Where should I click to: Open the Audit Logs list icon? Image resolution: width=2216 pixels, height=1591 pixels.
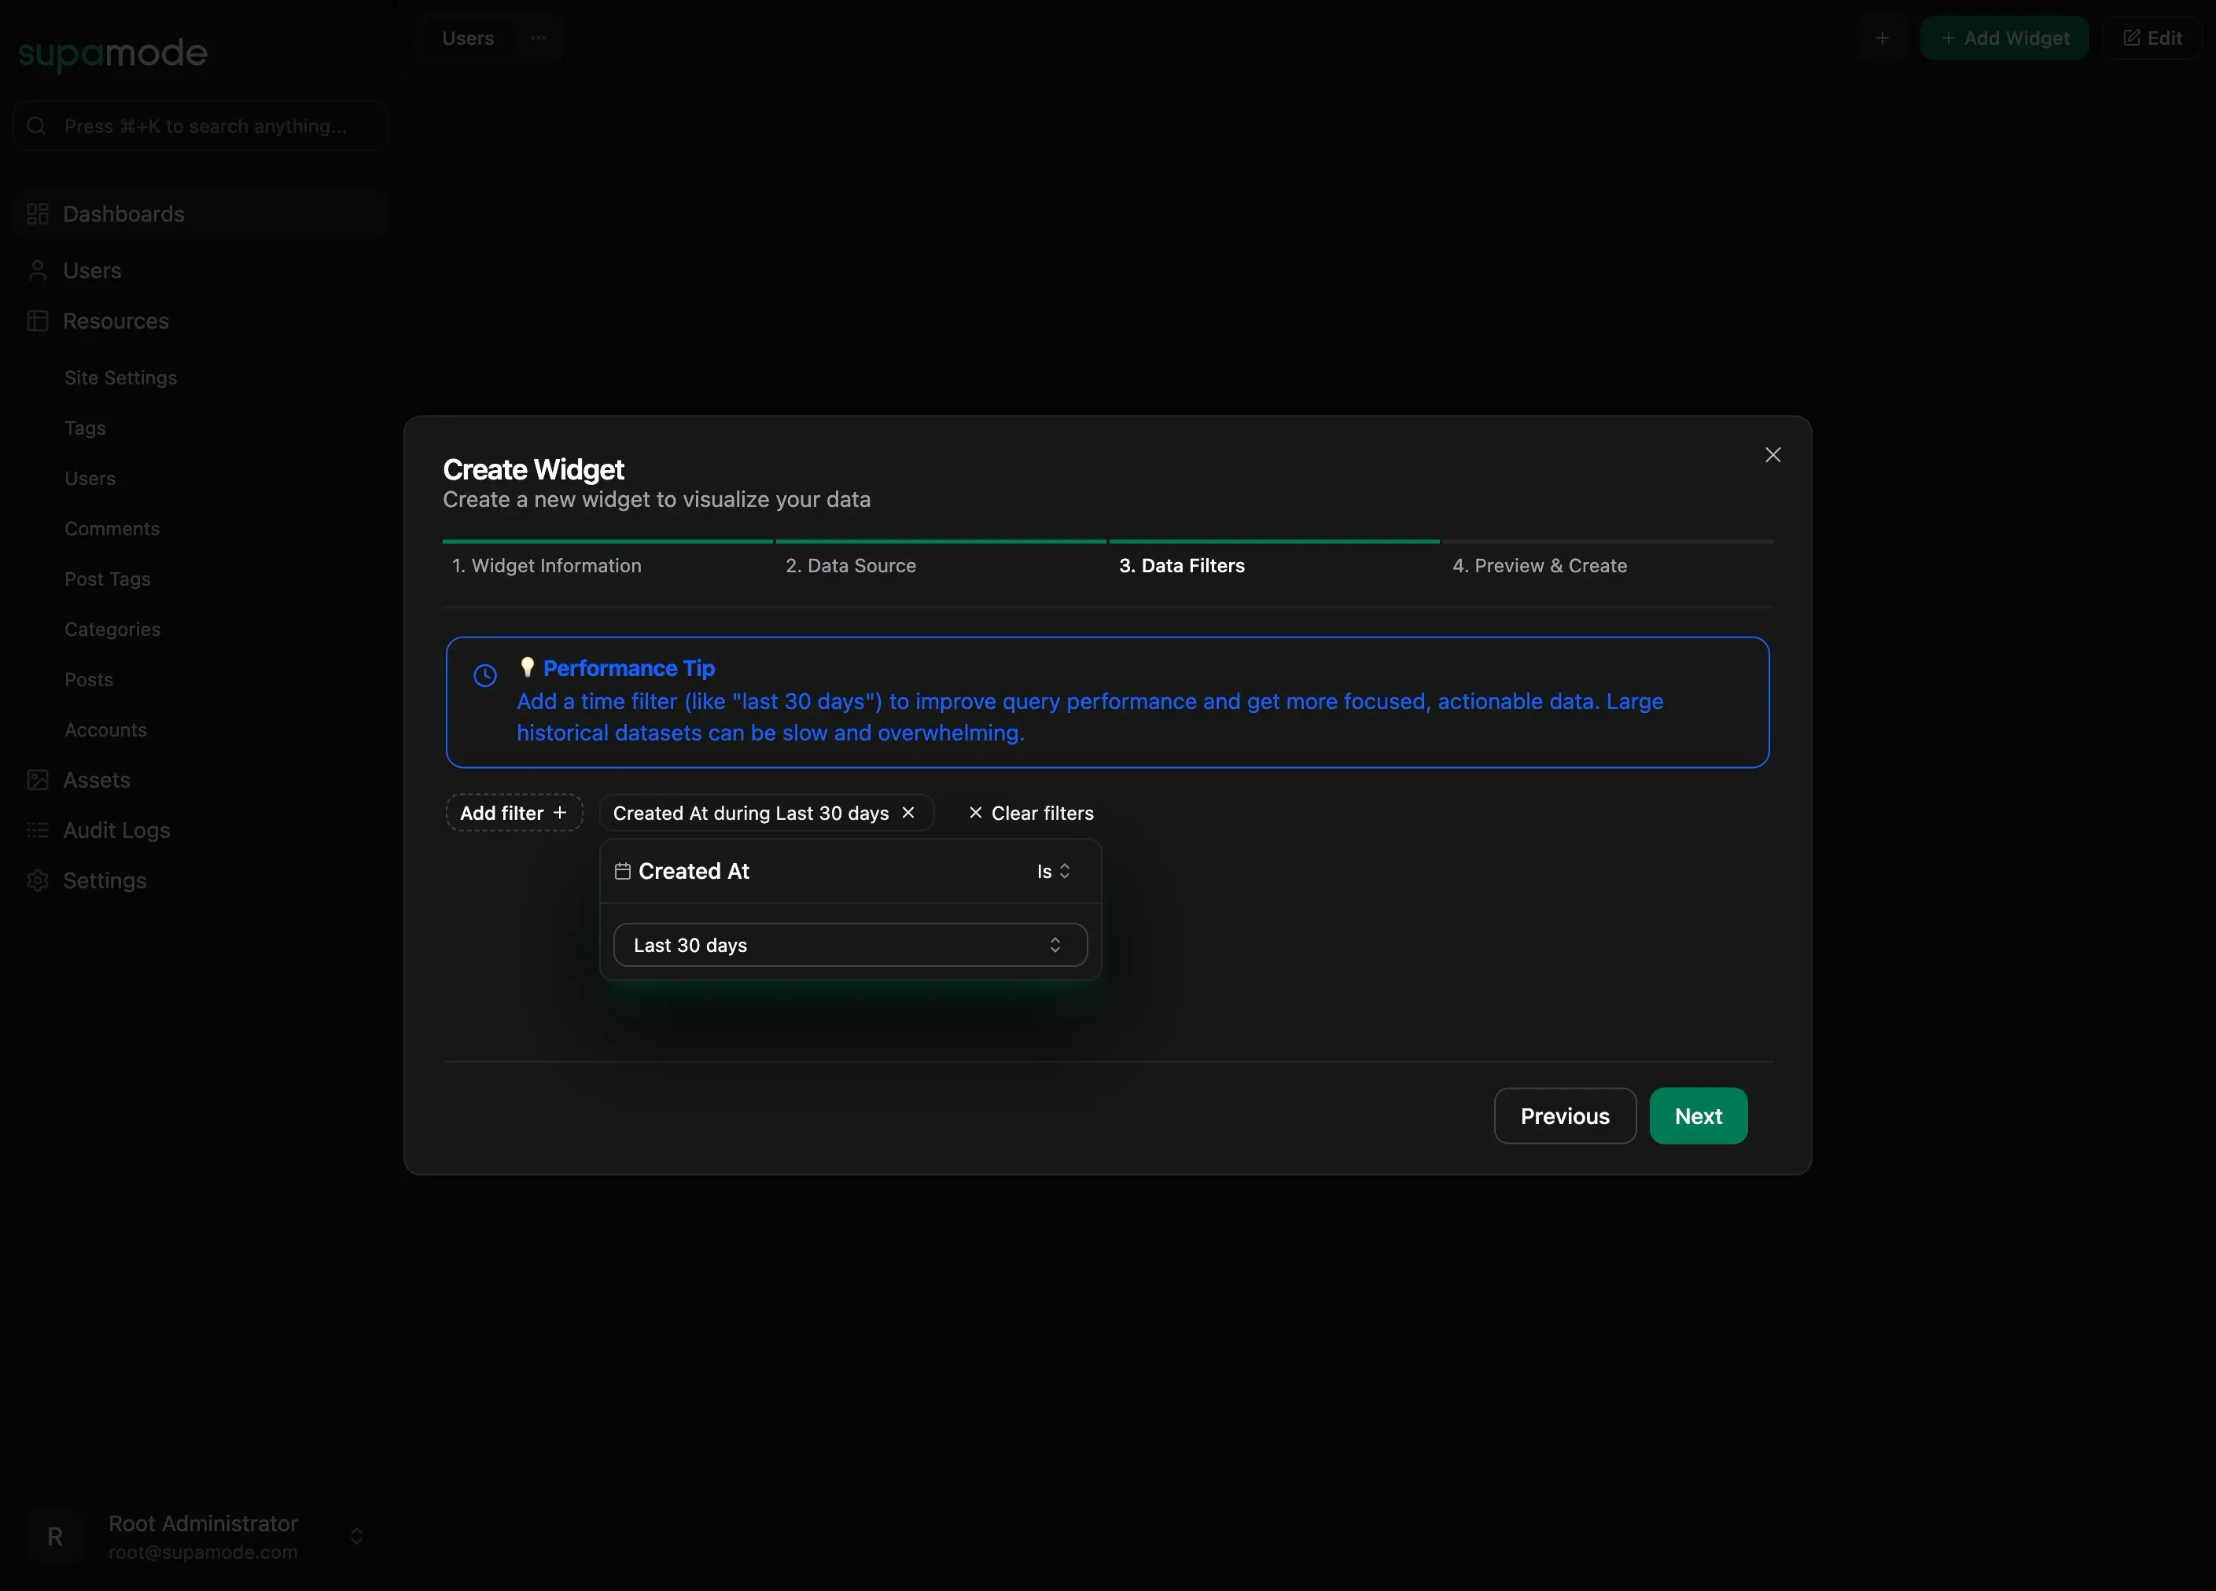pos(37,830)
